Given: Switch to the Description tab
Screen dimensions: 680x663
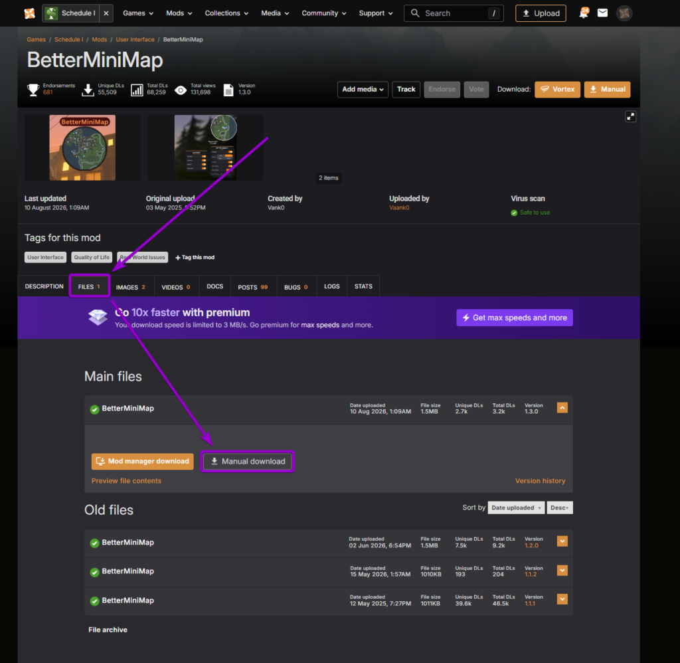Looking at the screenshot, I should (44, 286).
